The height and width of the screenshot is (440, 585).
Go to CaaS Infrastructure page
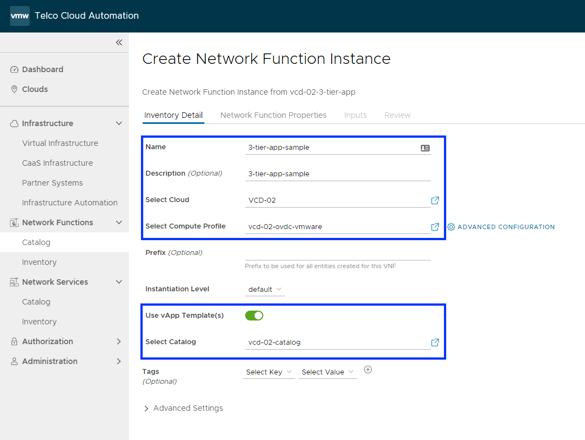(57, 163)
